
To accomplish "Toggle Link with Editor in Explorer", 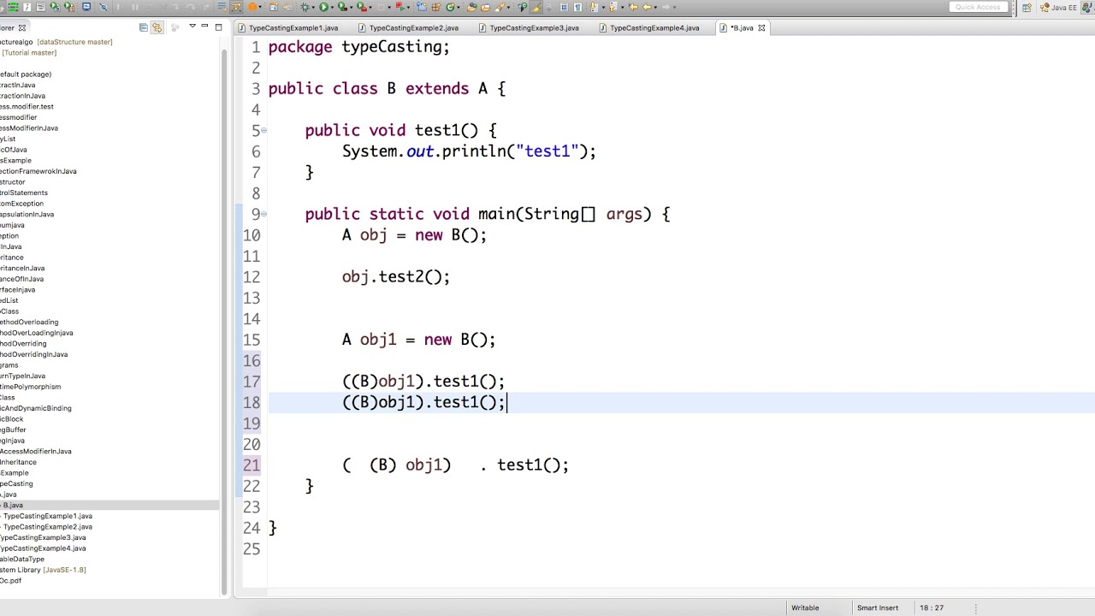I will 157,27.
